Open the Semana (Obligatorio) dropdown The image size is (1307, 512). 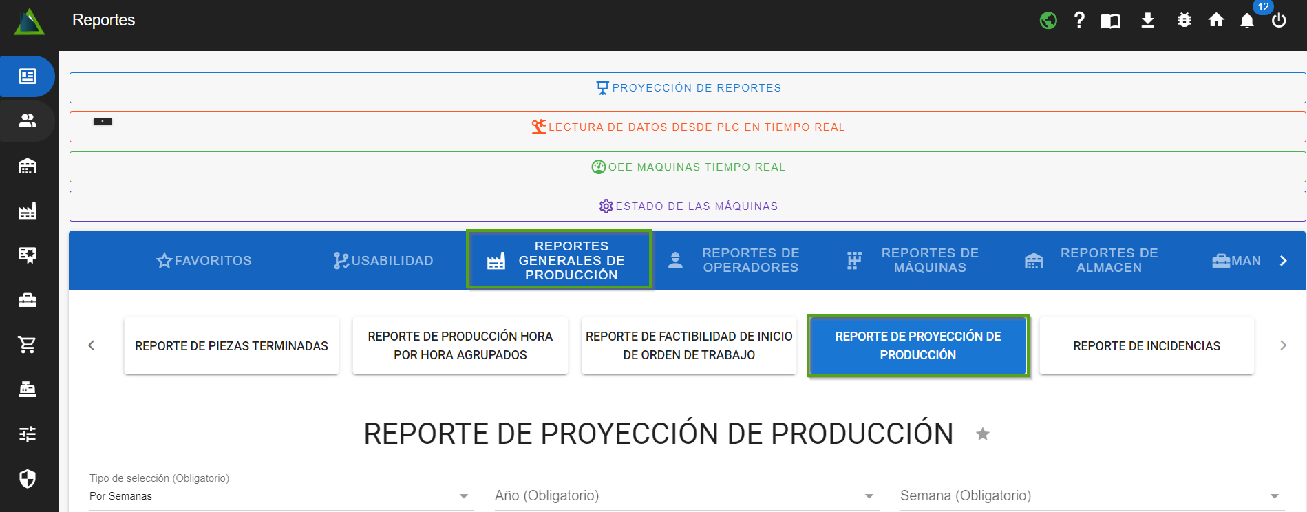pos(1091,495)
